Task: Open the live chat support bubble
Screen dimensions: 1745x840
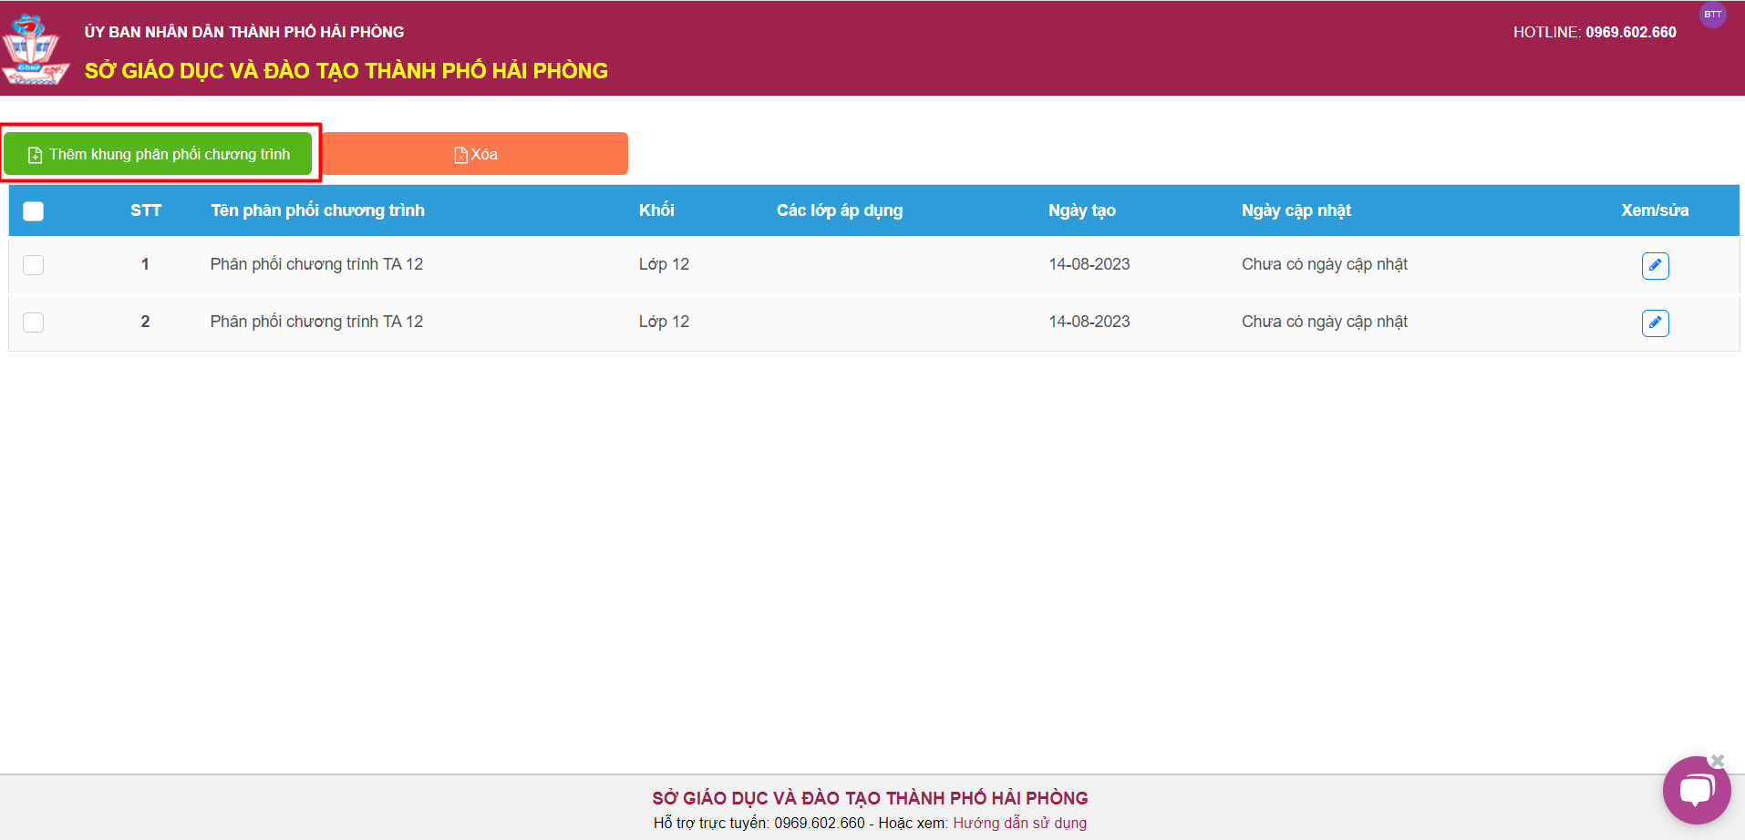Action: pyautogui.click(x=1696, y=790)
